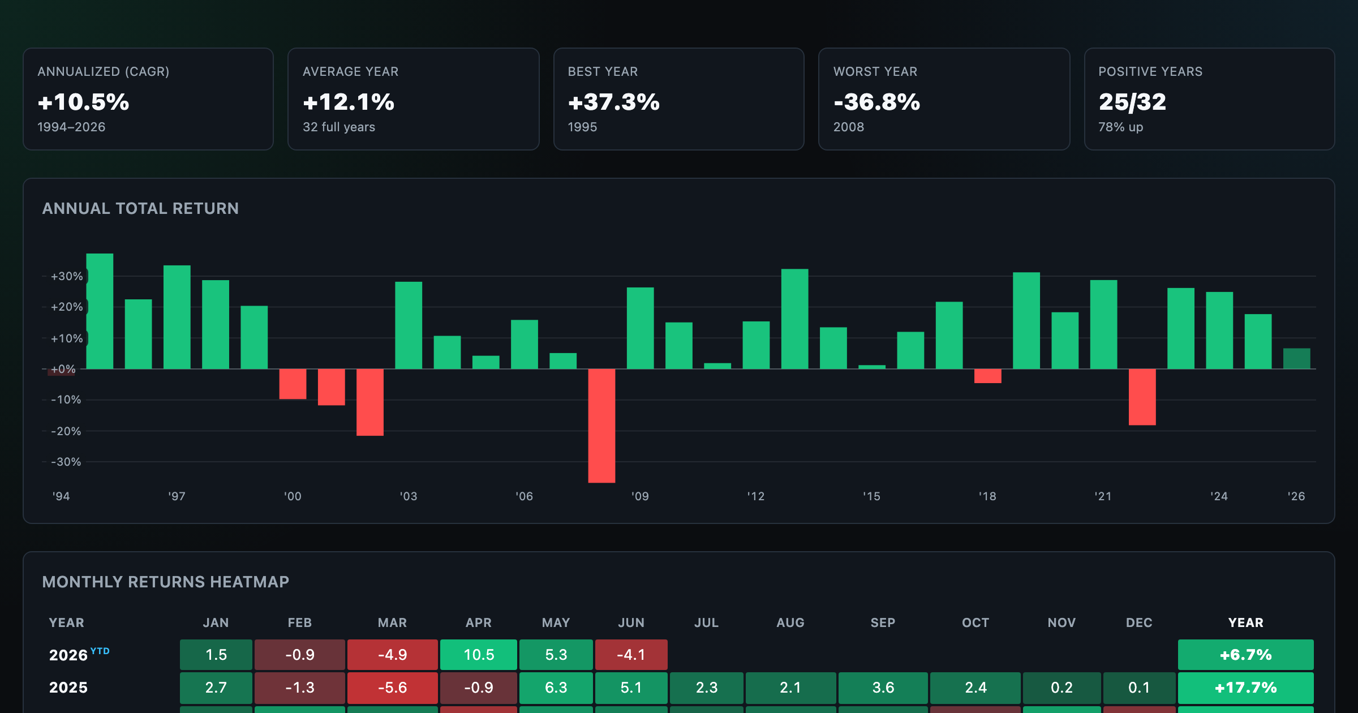Select the 2026 YTD row label
Viewport: 1358px width, 713px height.
click(x=79, y=654)
